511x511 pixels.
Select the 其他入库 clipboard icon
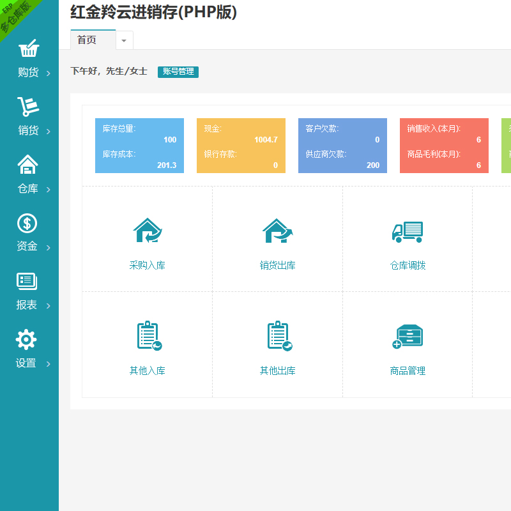tap(148, 336)
